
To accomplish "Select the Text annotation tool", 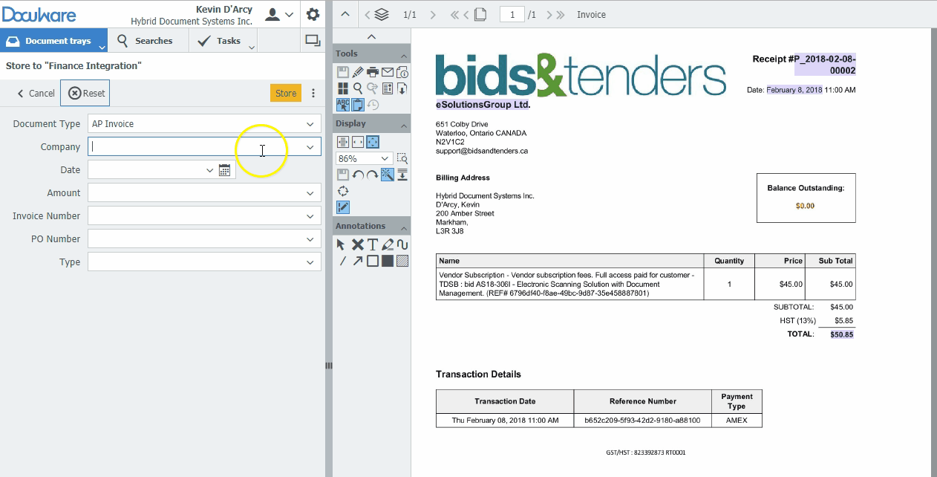I will (x=373, y=244).
